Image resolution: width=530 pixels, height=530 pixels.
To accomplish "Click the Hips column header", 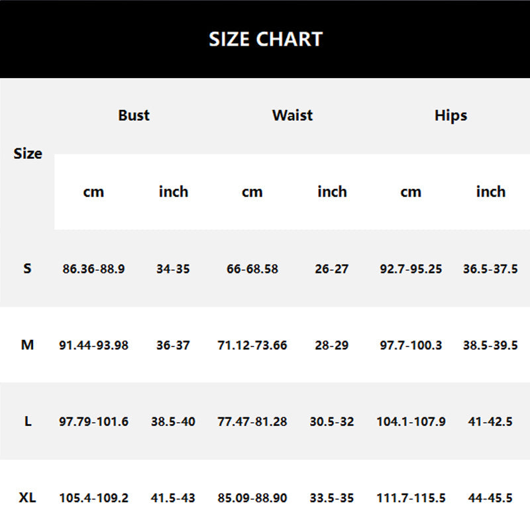I will click(450, 115).
